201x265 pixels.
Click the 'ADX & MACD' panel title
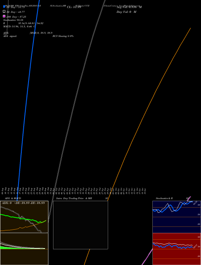click(x=13, y=198)
